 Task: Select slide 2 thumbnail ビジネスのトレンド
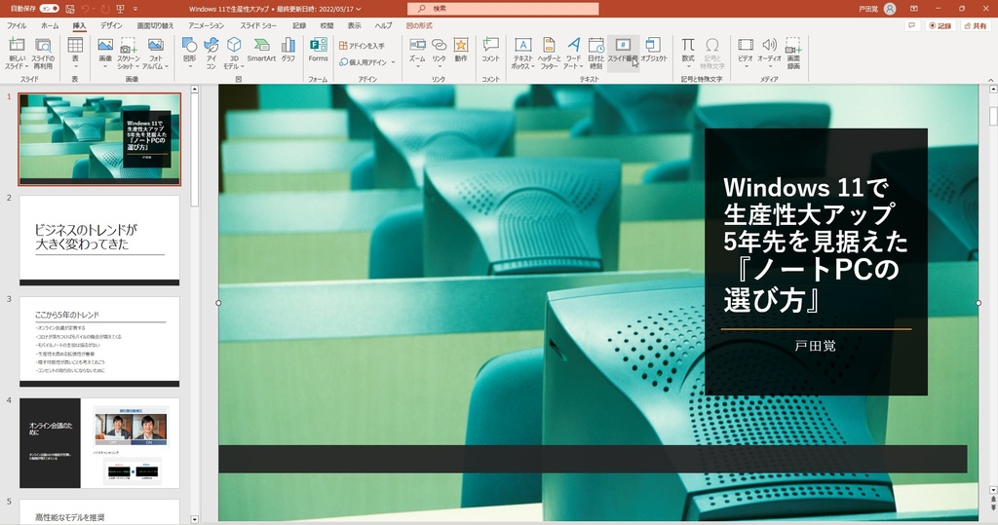99,240
